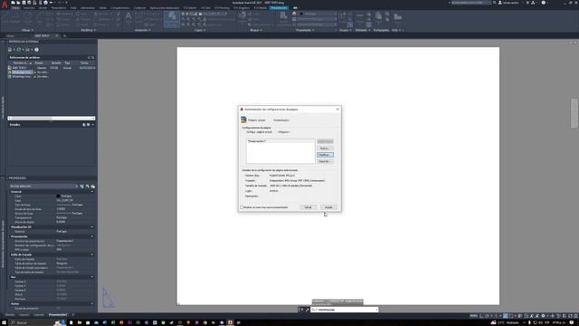Screen dimensions: 579x326
Task: Open the Windows Start menu
Action: 5,322
